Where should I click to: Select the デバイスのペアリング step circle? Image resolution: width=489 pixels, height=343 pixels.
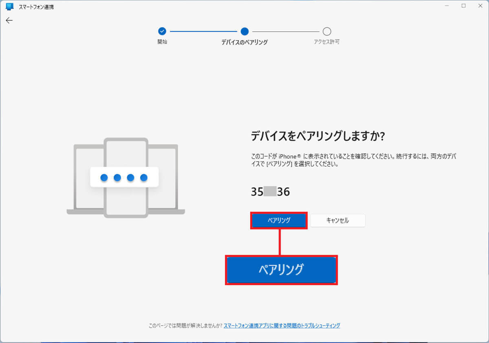click(x=244, y=31)
